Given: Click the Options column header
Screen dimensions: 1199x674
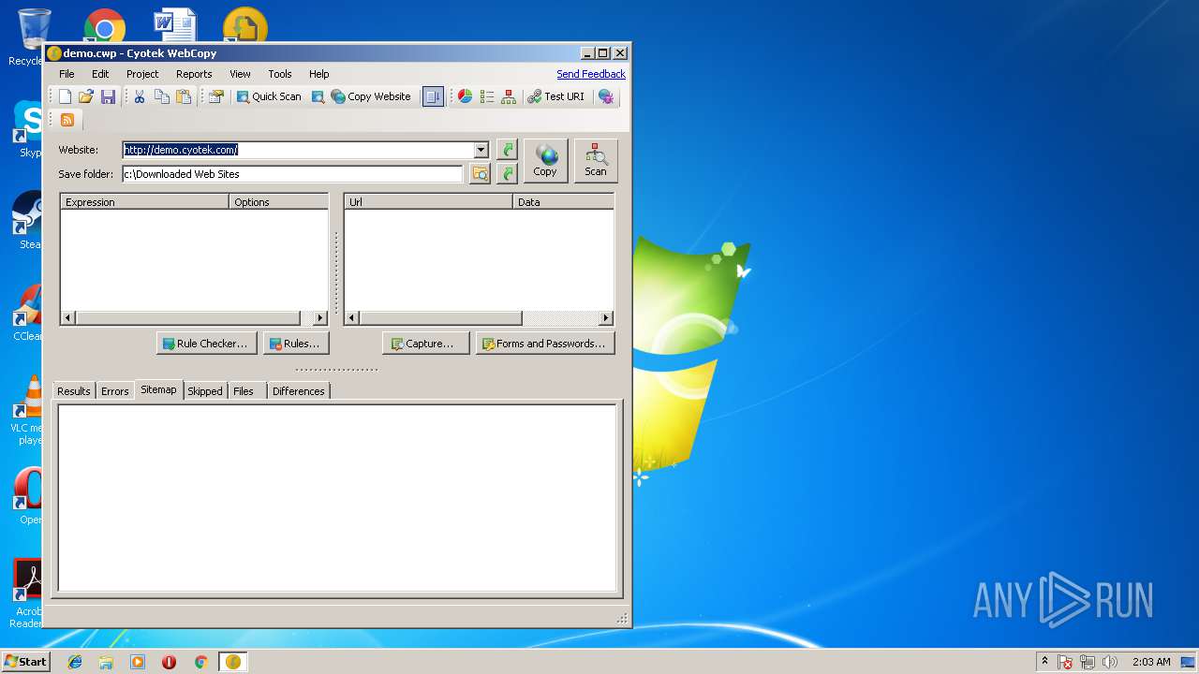Looking at the screenshot, I should point(278,202).
